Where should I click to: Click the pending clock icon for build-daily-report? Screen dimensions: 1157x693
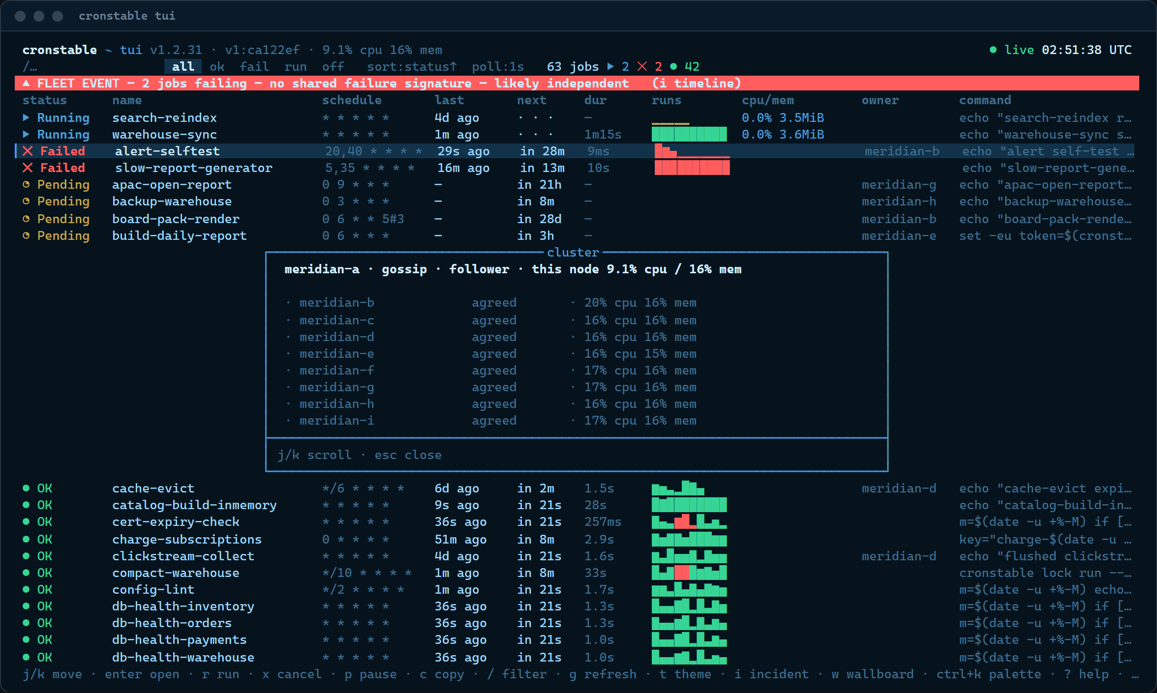26,235
